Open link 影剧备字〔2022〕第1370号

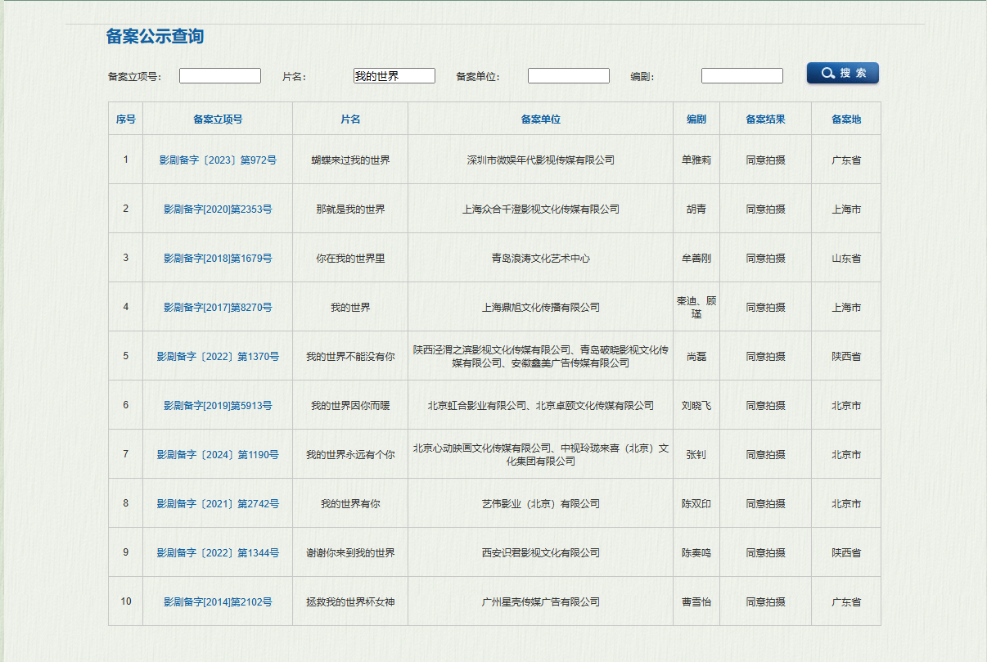(218, 356)
